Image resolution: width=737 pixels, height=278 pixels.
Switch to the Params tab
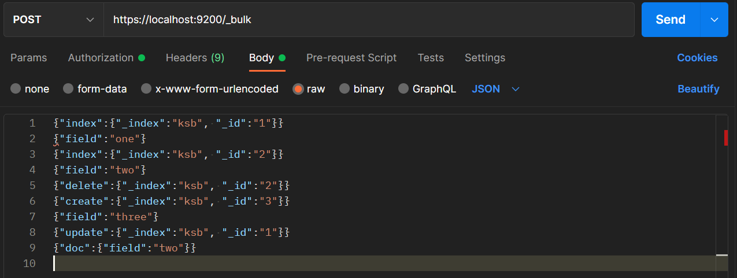[29, 58]
